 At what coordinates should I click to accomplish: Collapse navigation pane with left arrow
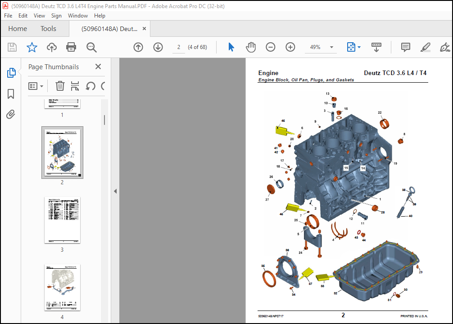tap(115, 191)
